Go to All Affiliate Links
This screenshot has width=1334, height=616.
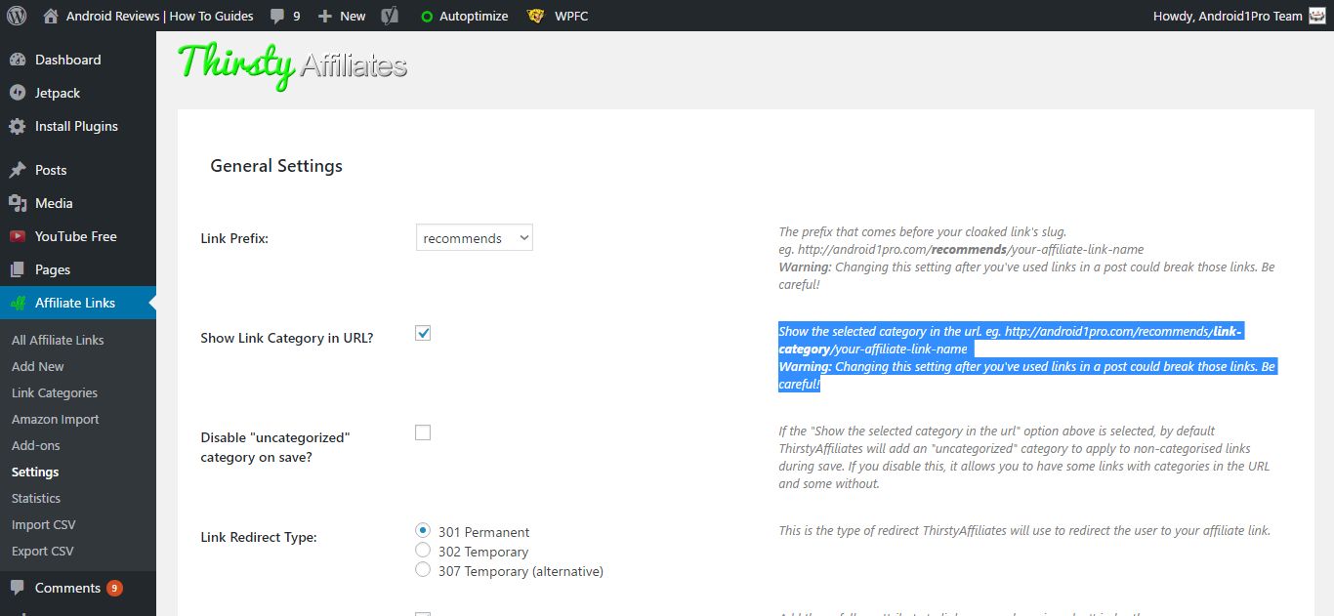point(58,340)
